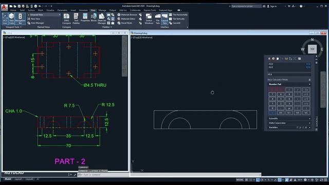
Task: Switch to the Annotate ribbon tab
Action: (x=83, y=10)
